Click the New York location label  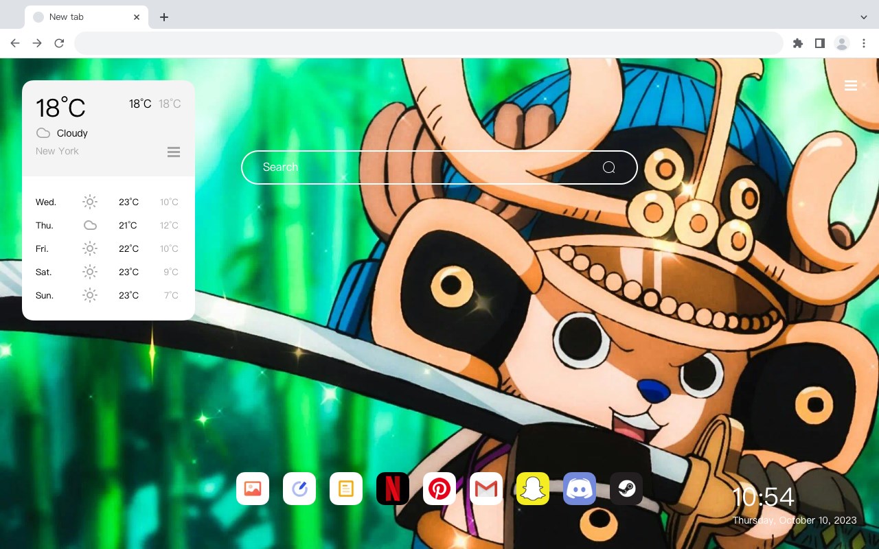coord(57,151)
